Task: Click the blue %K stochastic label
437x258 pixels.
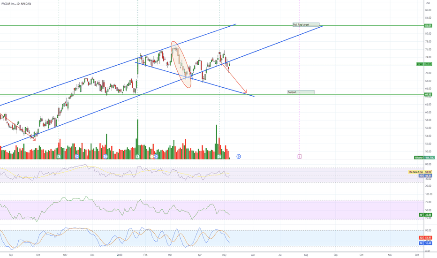Action: pos(426,243)
